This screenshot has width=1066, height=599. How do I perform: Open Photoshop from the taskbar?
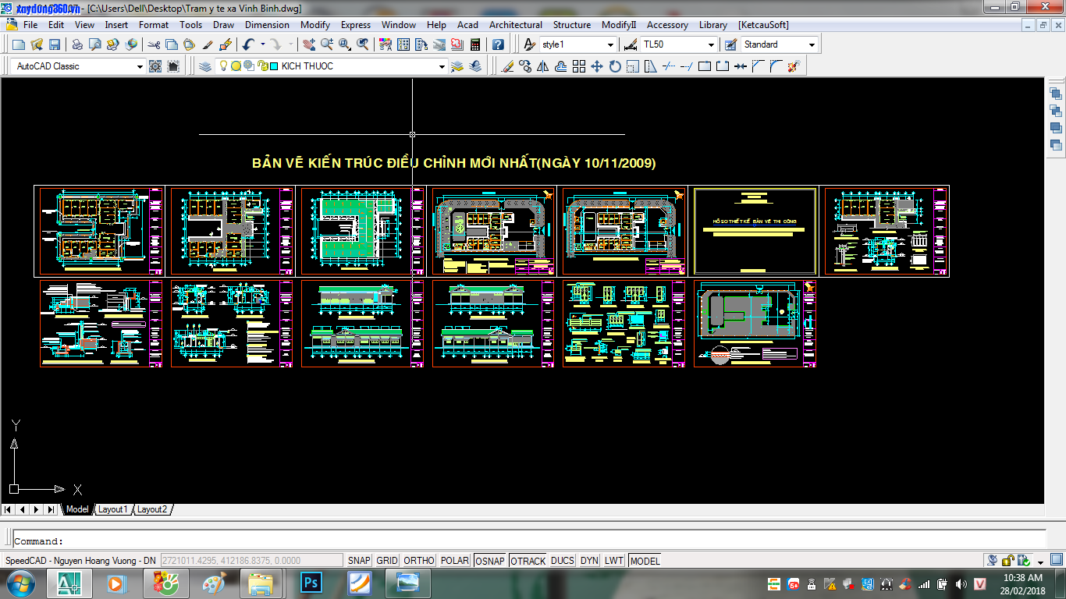[x=311, y=583]
